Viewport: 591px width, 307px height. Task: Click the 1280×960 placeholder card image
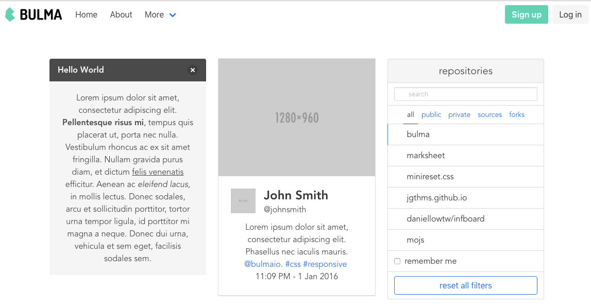[297, 117]
